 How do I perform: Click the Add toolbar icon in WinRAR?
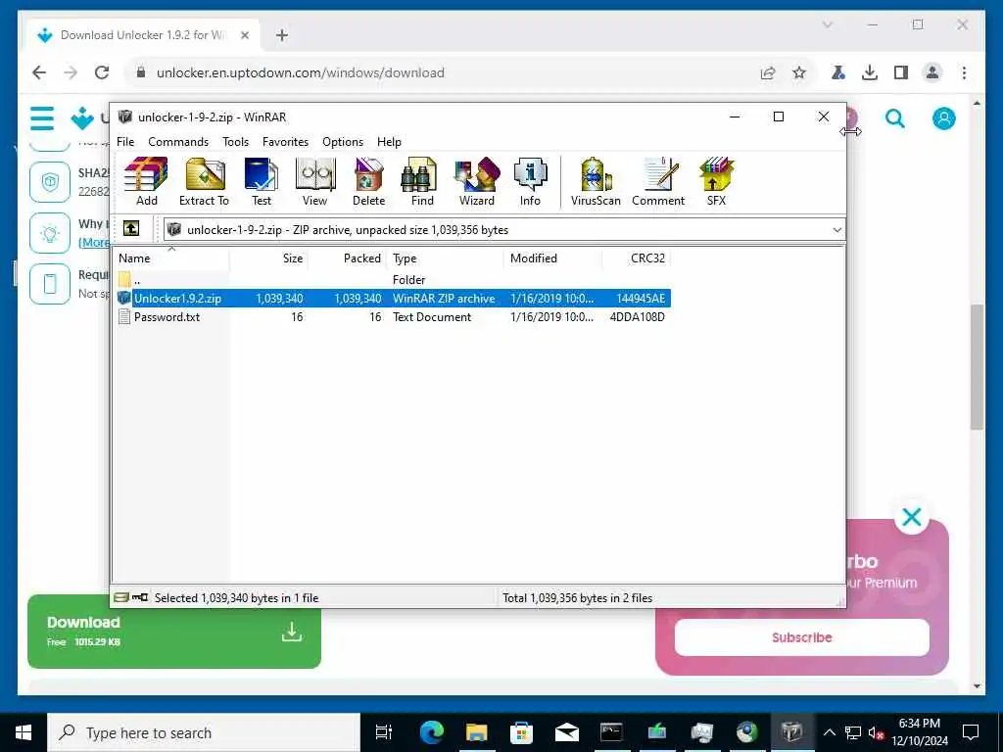(x=146, y=181)
